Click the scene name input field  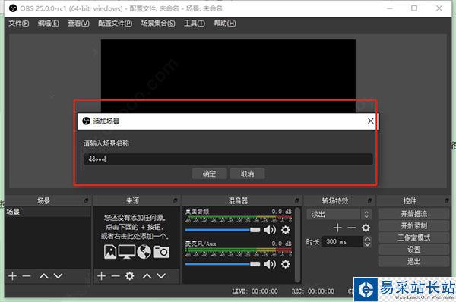228,159
